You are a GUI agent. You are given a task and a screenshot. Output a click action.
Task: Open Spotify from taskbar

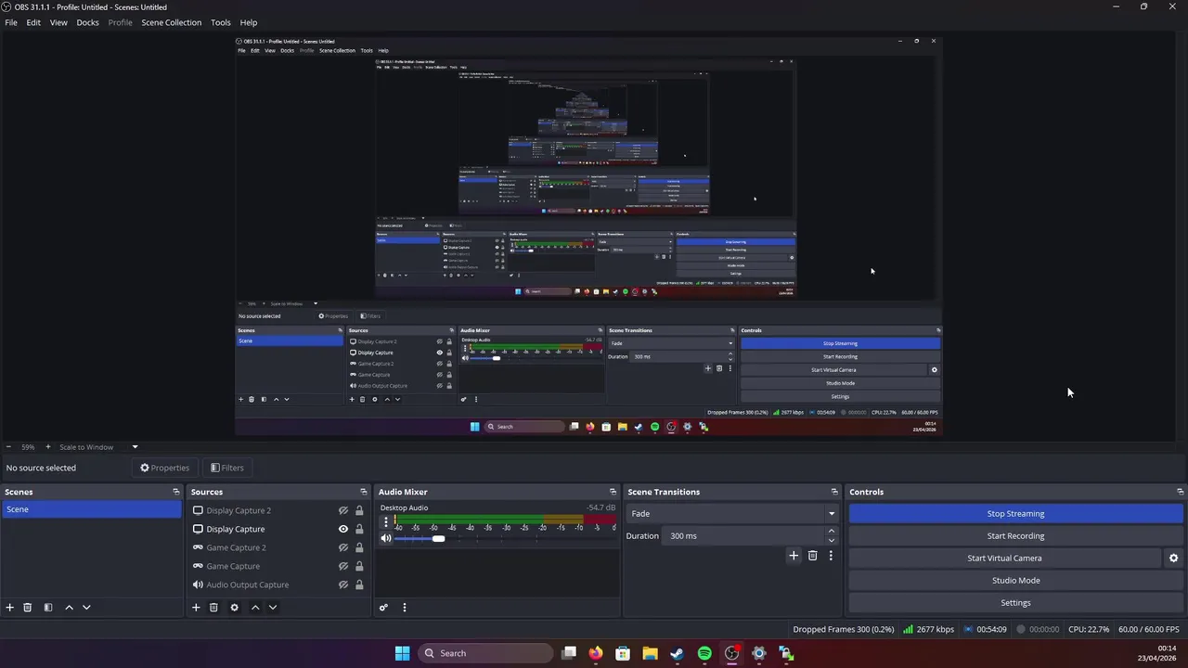click(x=704, y=653)
